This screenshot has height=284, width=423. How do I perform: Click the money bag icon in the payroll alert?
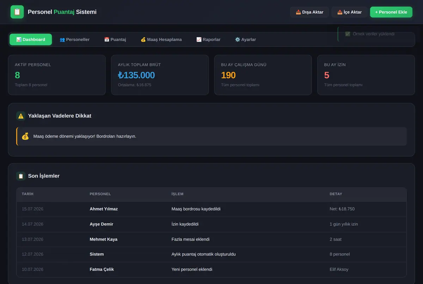tap(25, 136)
